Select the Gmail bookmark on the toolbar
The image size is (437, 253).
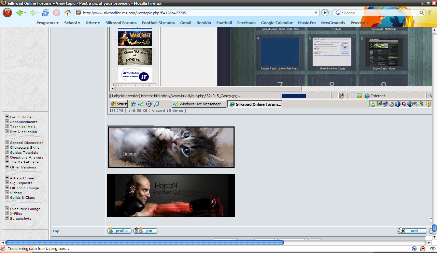185,23
